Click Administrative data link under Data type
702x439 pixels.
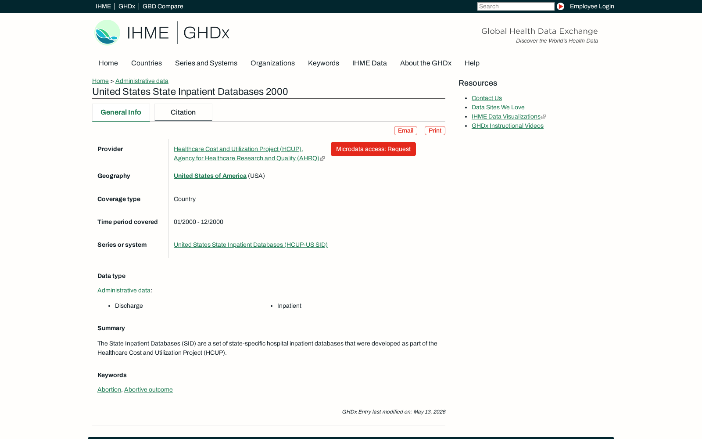[124, 290]
